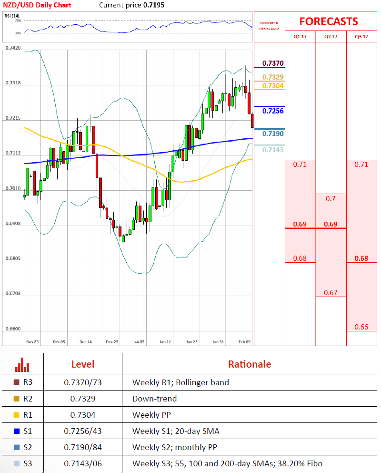Click the Q2 17 forecast 0.7
The height and width of the screenshot is (473, 381).
pyautogui.click(x=331, y=199)
